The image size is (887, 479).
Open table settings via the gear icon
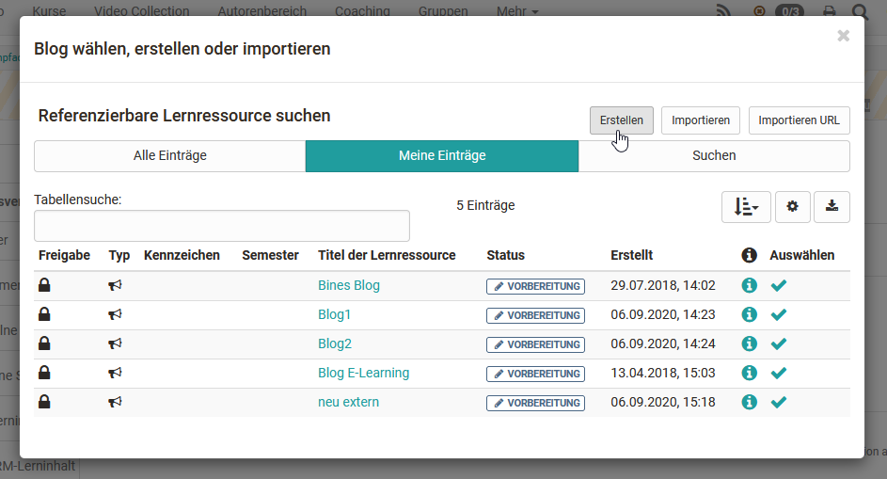point(792,207)
